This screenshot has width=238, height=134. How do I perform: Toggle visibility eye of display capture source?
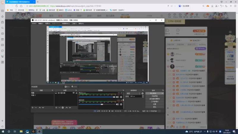tap(73, 93)
